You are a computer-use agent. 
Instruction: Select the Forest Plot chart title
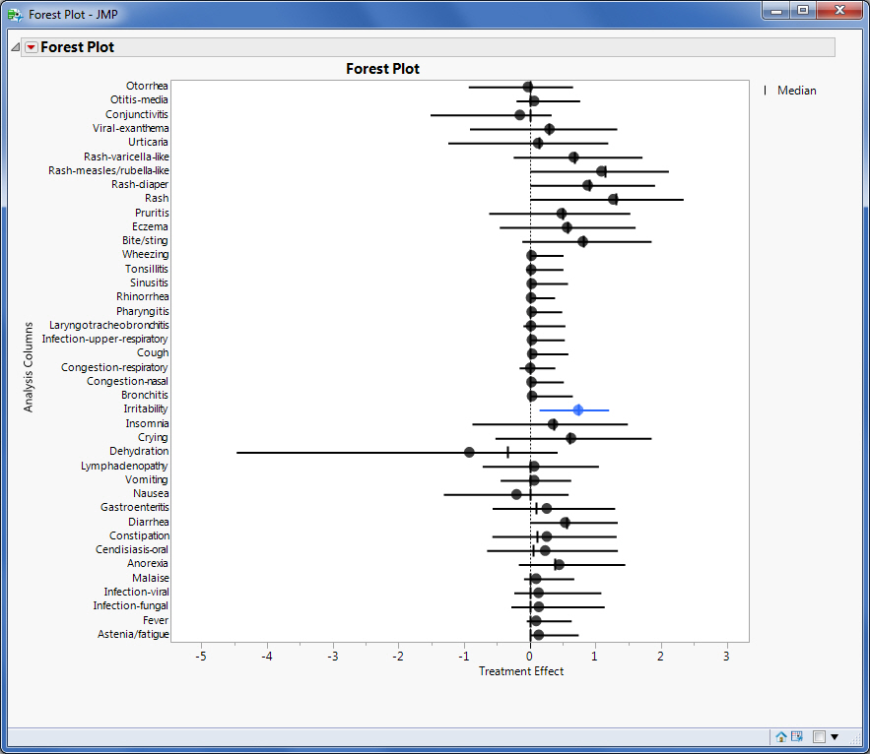point(382,67)
